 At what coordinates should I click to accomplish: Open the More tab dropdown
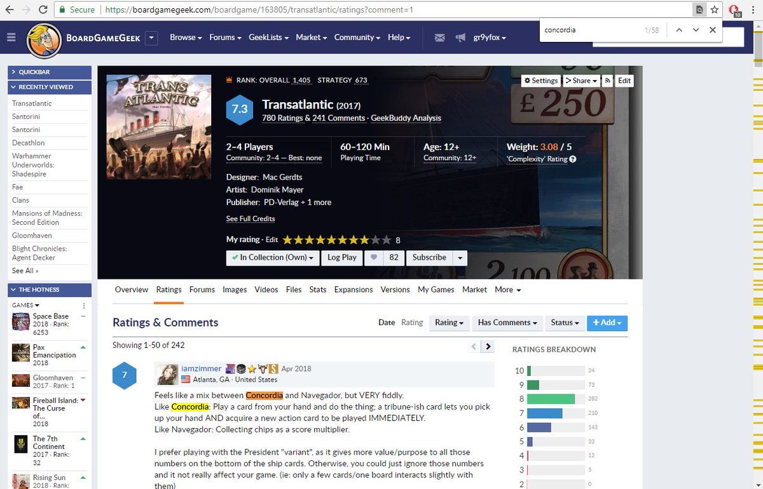pyautogui.click(x=507, y=290)
